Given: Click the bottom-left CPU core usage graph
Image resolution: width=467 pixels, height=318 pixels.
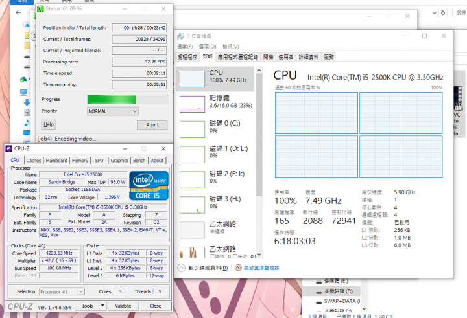Looking at the screenshot, I should click(317, 157).
